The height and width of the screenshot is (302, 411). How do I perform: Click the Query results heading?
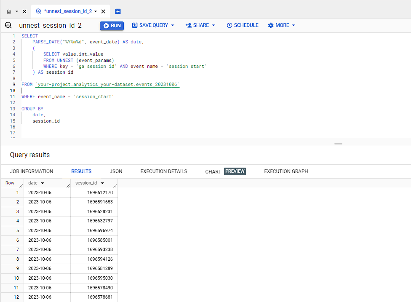click(29, 155)
